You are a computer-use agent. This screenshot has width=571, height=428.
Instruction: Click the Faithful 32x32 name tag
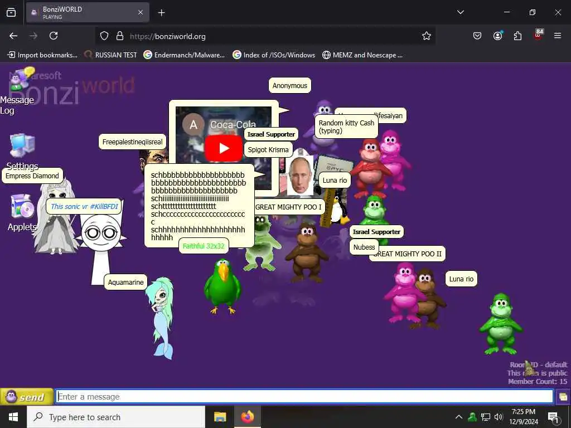(x=204, y=246)
